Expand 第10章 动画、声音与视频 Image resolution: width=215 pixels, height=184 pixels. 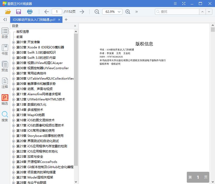(13, 89)
